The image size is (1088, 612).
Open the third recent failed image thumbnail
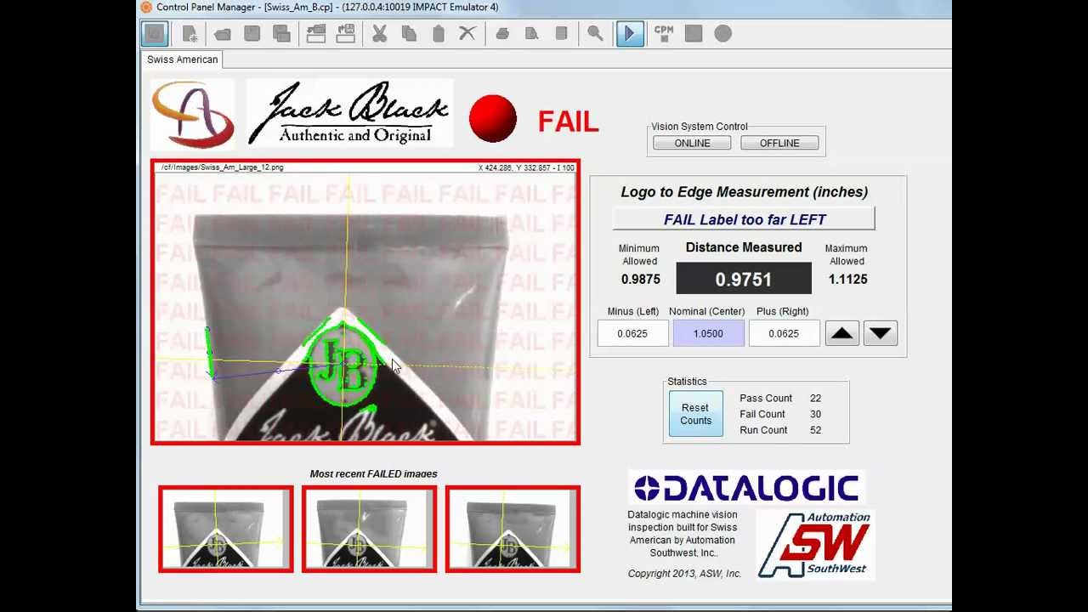(513, 529)
